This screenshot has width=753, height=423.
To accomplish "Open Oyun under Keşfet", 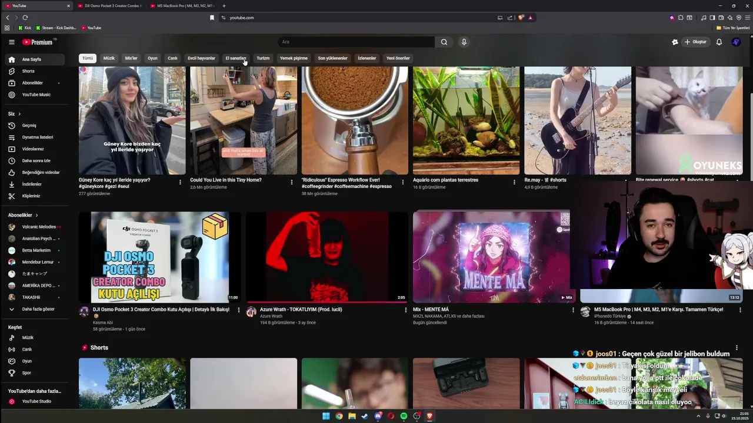I will 35,361.
